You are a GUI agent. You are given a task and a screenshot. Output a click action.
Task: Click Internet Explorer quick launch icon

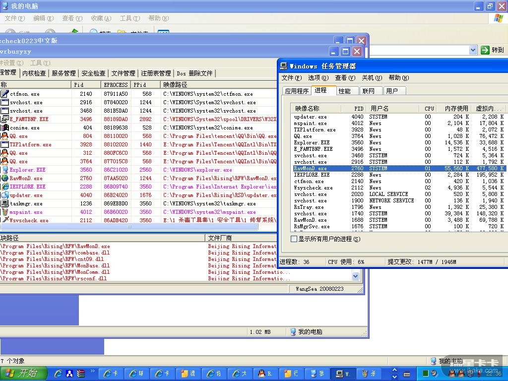58,373
